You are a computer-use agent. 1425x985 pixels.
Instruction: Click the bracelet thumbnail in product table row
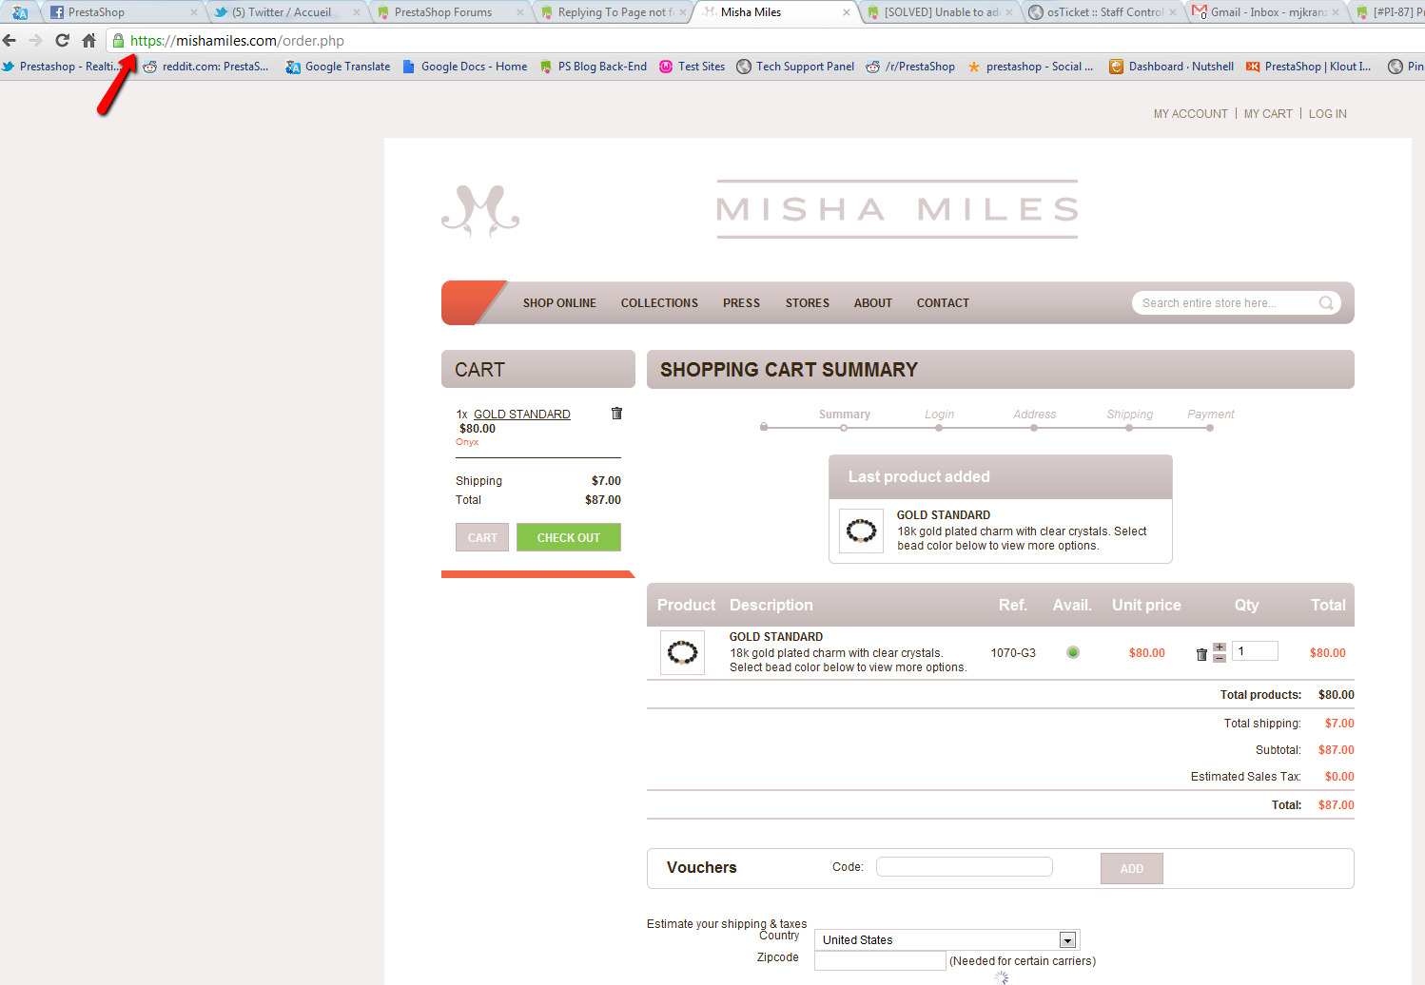click(x=682, y=652)
